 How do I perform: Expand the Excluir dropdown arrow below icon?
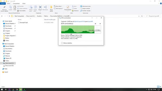[x=40, y=11]
